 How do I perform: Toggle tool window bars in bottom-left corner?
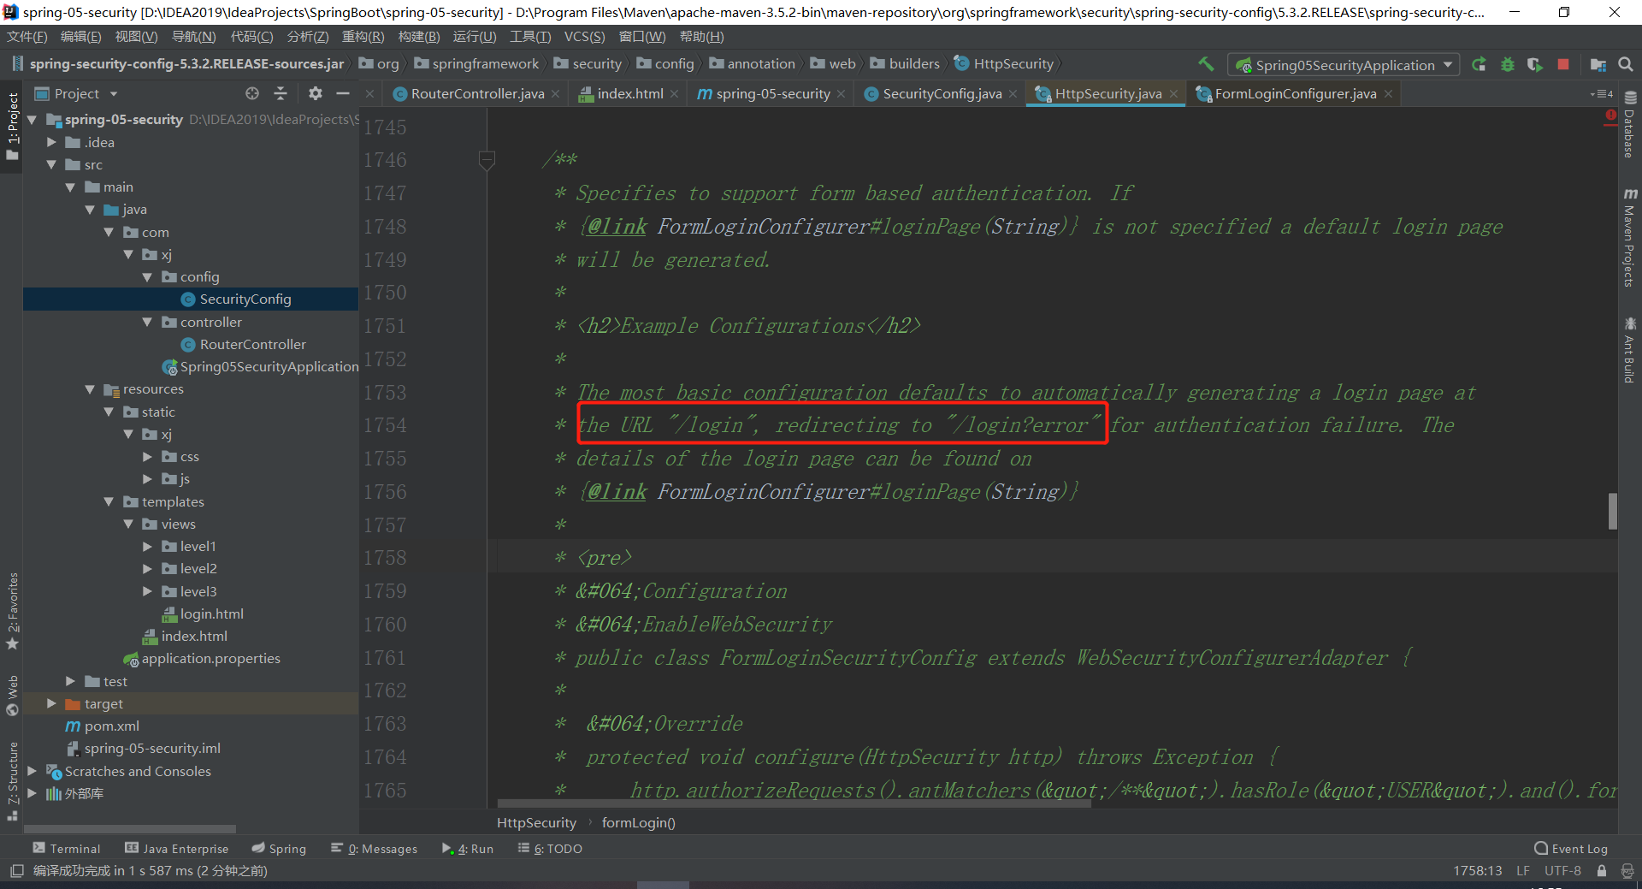click(16, 871)
